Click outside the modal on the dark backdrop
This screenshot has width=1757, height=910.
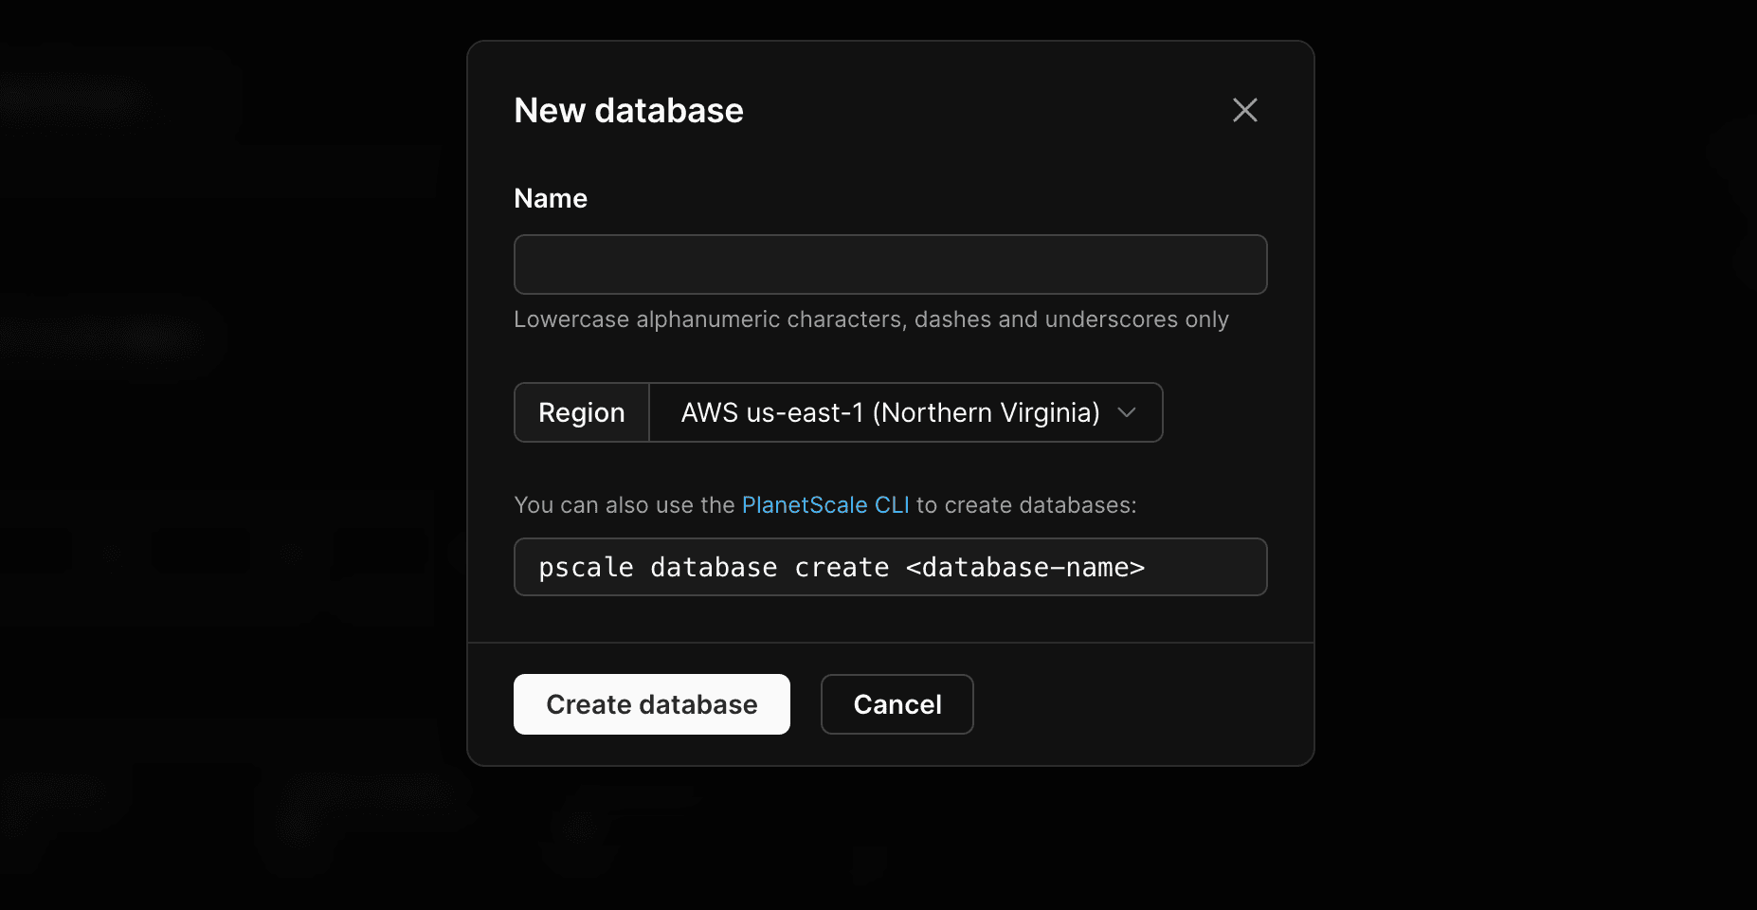[x=190, y=455]
